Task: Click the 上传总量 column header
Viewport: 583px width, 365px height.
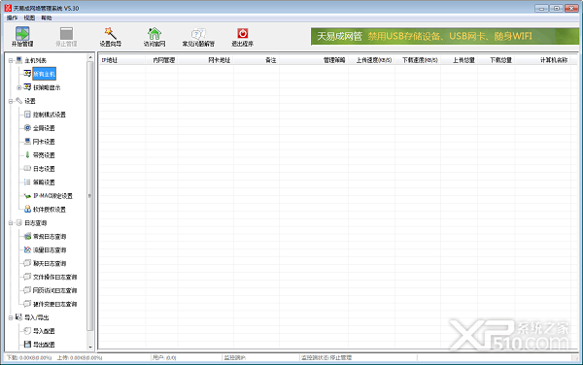Action: [459, 60]
